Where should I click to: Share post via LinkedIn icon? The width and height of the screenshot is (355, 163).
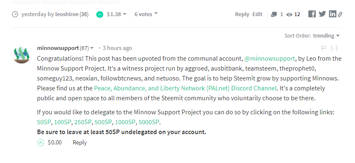[x=332, y=14]
